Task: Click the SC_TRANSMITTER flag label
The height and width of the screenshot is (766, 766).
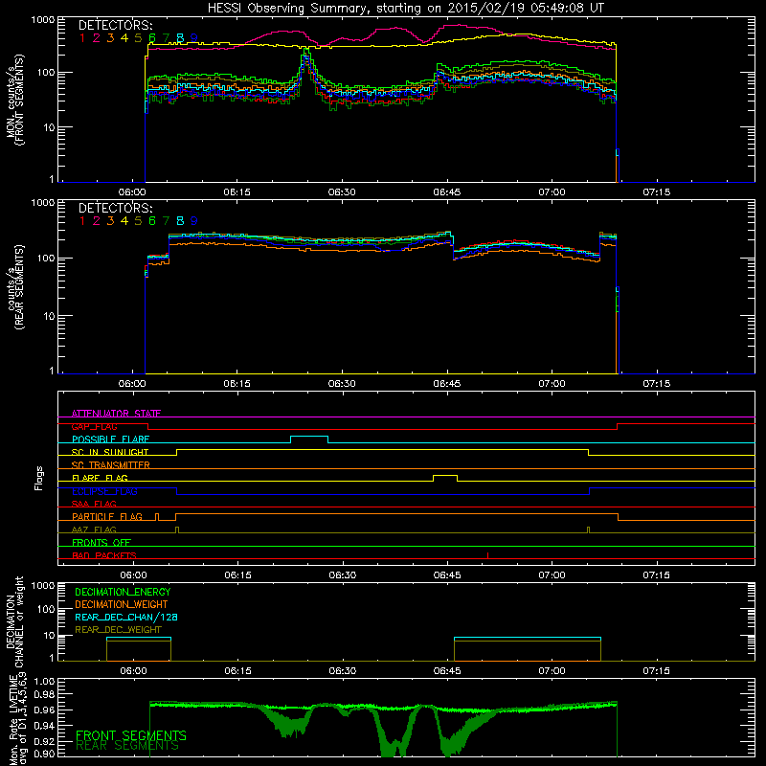Action: click(111, 465)
